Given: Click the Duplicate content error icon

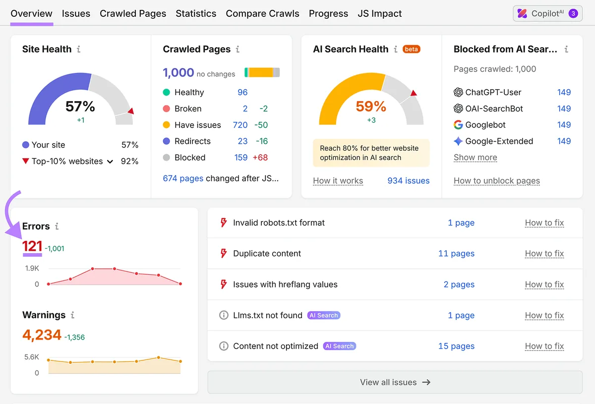Looking at the screenshot, I should [224, 253].
